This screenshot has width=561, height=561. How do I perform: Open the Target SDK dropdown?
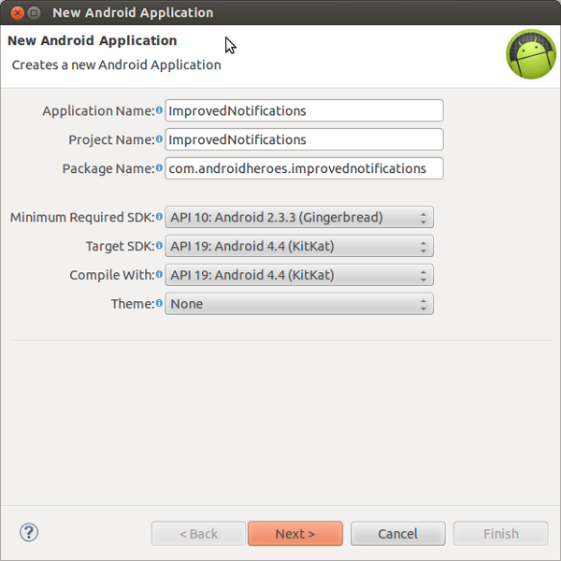tap(299, 246)
